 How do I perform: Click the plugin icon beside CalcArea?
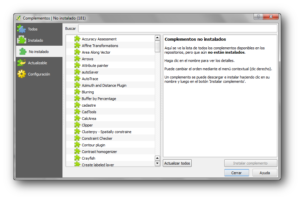coord(77,118)
